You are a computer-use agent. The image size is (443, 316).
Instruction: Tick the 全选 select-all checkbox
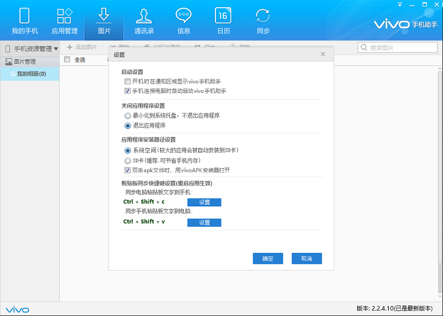[x=67, y=59]
